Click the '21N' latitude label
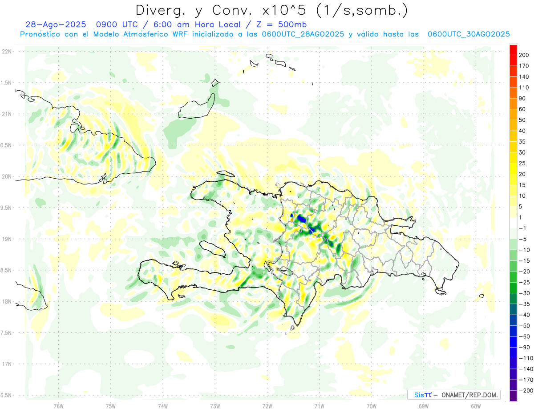 tap(6, 114)
